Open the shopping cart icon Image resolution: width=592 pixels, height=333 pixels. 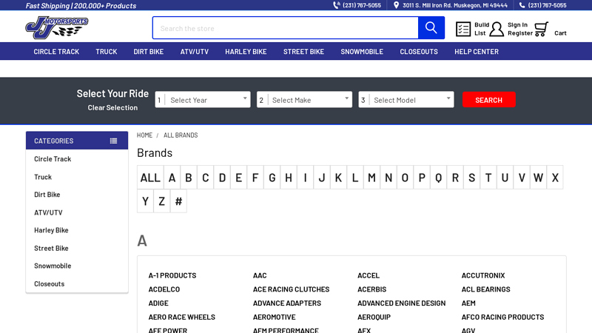[x=542, y=29]
